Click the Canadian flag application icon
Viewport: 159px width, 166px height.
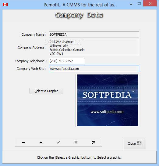coord(5,5)
